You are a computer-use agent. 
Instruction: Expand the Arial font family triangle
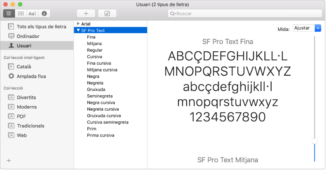(78, 23)
